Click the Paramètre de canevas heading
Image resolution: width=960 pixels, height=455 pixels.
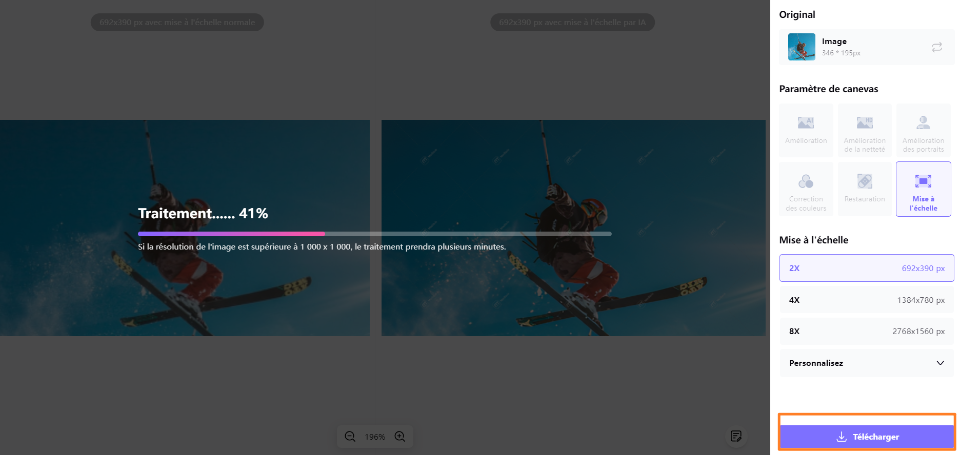(828, 89)
